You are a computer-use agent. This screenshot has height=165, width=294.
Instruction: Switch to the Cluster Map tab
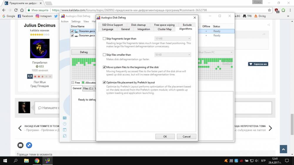[165, 29]
